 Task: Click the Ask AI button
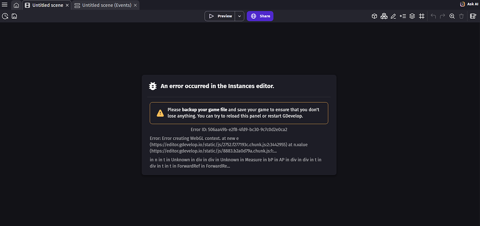coord(469,4)
